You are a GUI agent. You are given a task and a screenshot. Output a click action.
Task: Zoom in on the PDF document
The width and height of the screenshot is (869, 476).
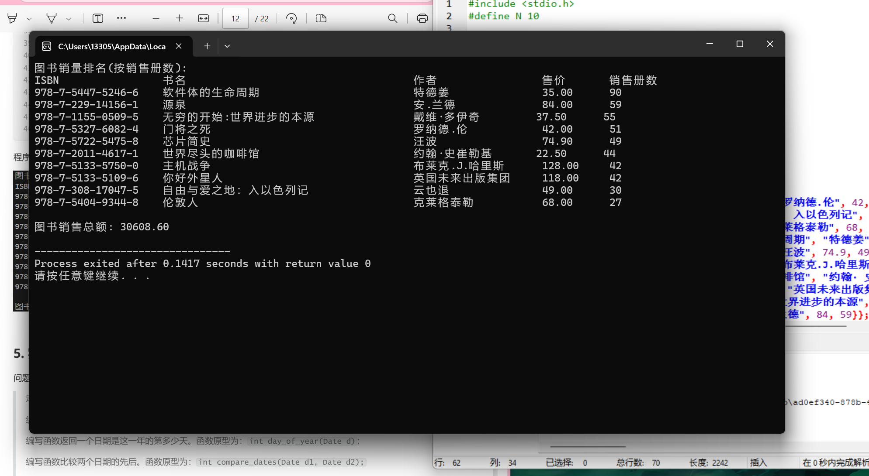tap(179, 18)
